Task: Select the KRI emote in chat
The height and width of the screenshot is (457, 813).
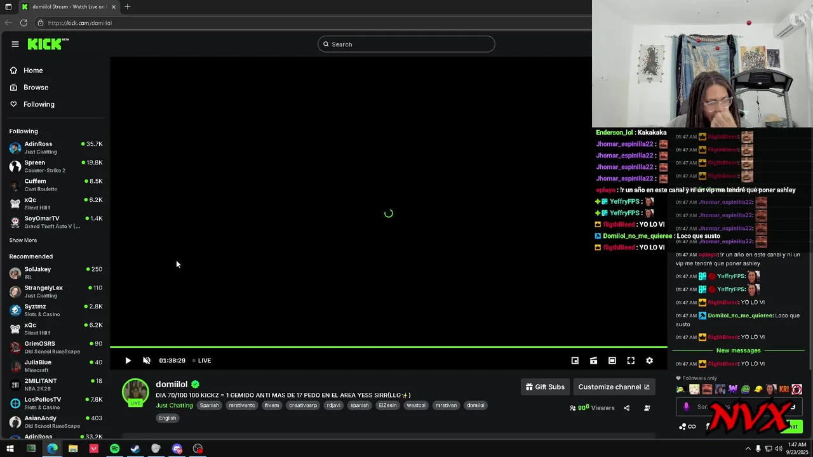Action: pyautogui.click(x=784, y=389)
